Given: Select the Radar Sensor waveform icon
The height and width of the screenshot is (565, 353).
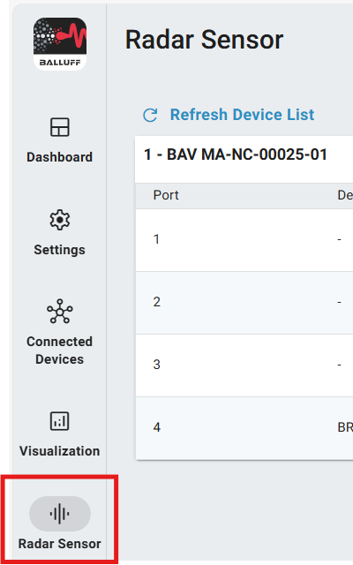Looking at the screenshot, I should pyautogui.click(x=60, y=514).
